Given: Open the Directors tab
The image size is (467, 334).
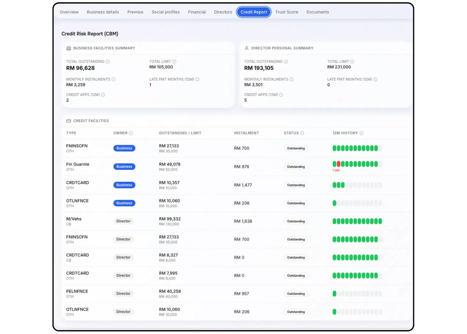Looking at the screenshot, I should [223, 12].
